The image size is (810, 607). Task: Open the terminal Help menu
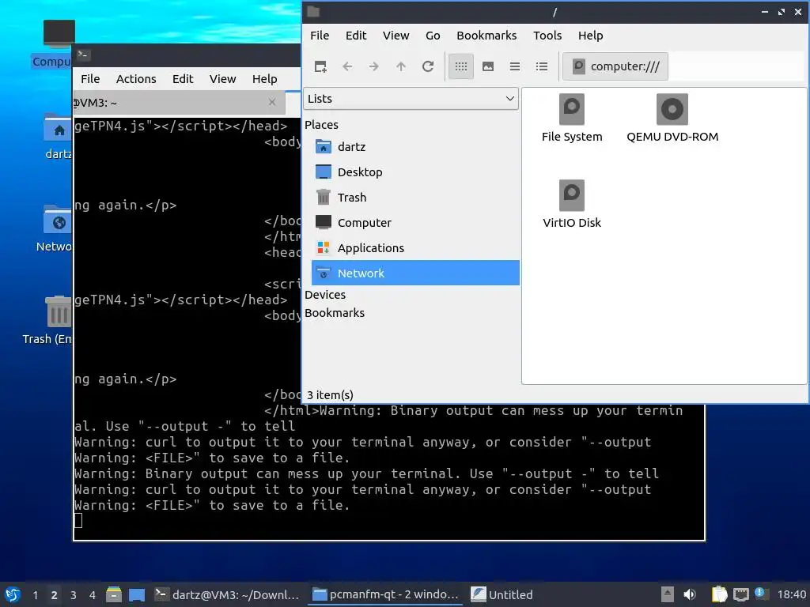264,79
